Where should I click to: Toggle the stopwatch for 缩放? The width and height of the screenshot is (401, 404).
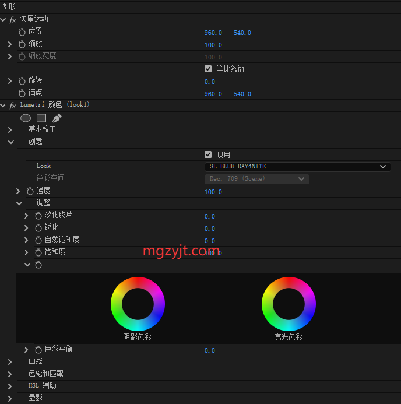22,44
